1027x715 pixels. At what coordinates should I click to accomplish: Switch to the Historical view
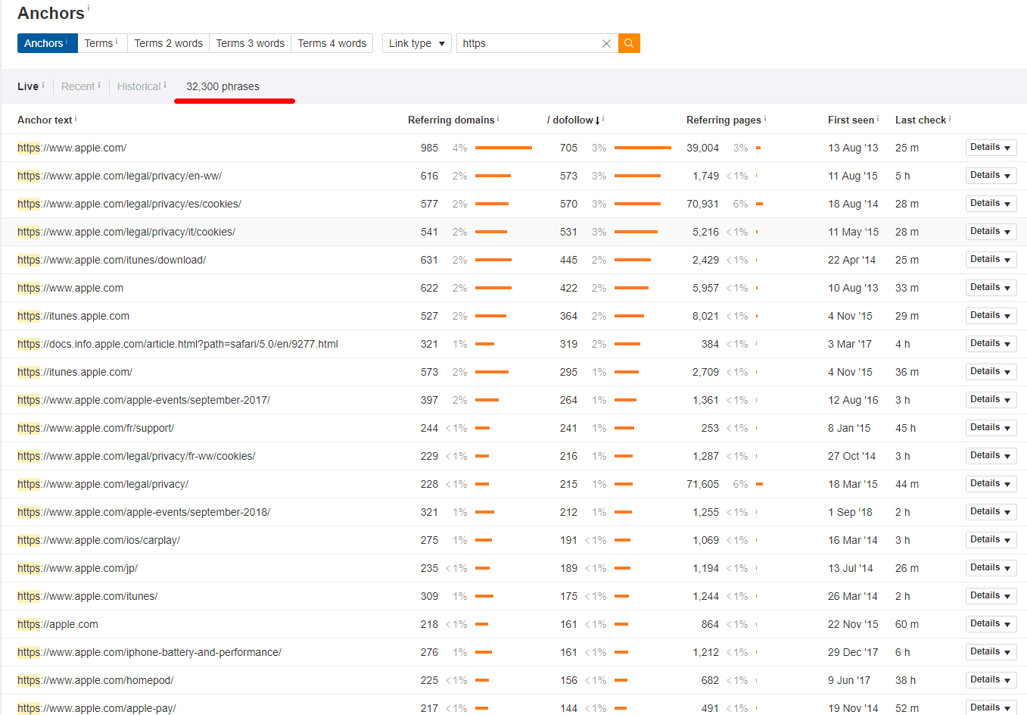click(138, 86)
